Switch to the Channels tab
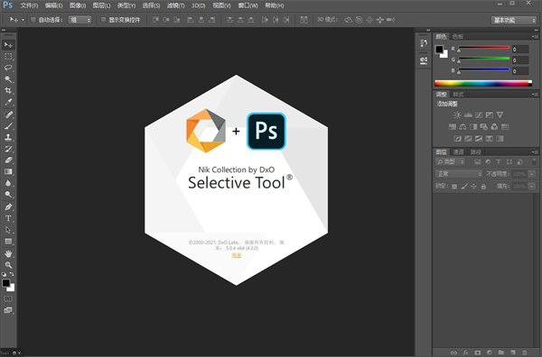The width and height of the screenshot is (542, 357). click(458, 151)
